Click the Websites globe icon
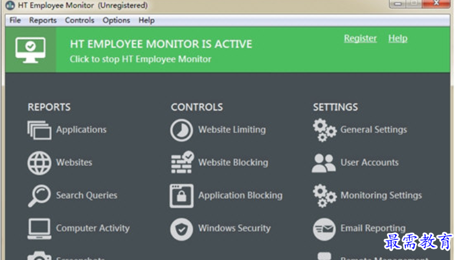This screenshot has height=260, width=457. [x=39, y=163]
